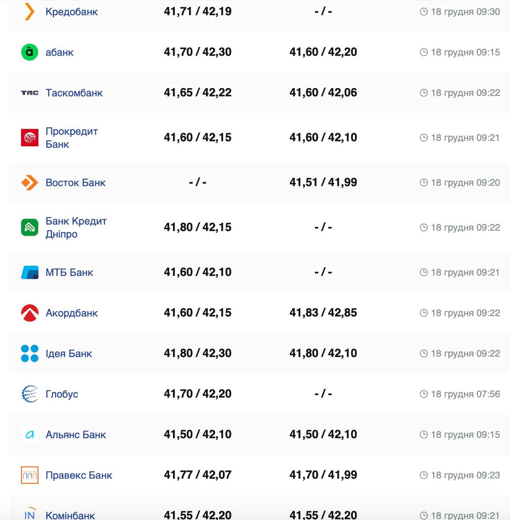Click the Таскомбанк TAC logo
510x520 pixels.
(x=30, y=93)
